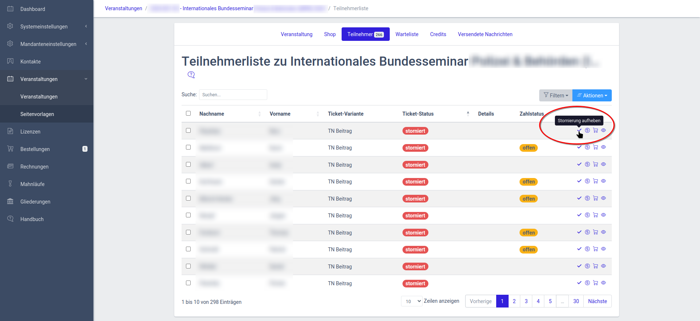Click the eye icon in the last row
This screenshot has height=321, width=700.
[603, 283]
